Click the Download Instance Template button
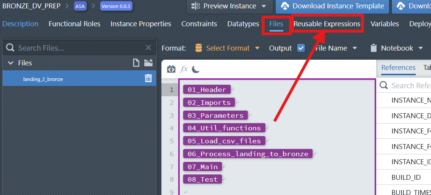 pos(333,6)
